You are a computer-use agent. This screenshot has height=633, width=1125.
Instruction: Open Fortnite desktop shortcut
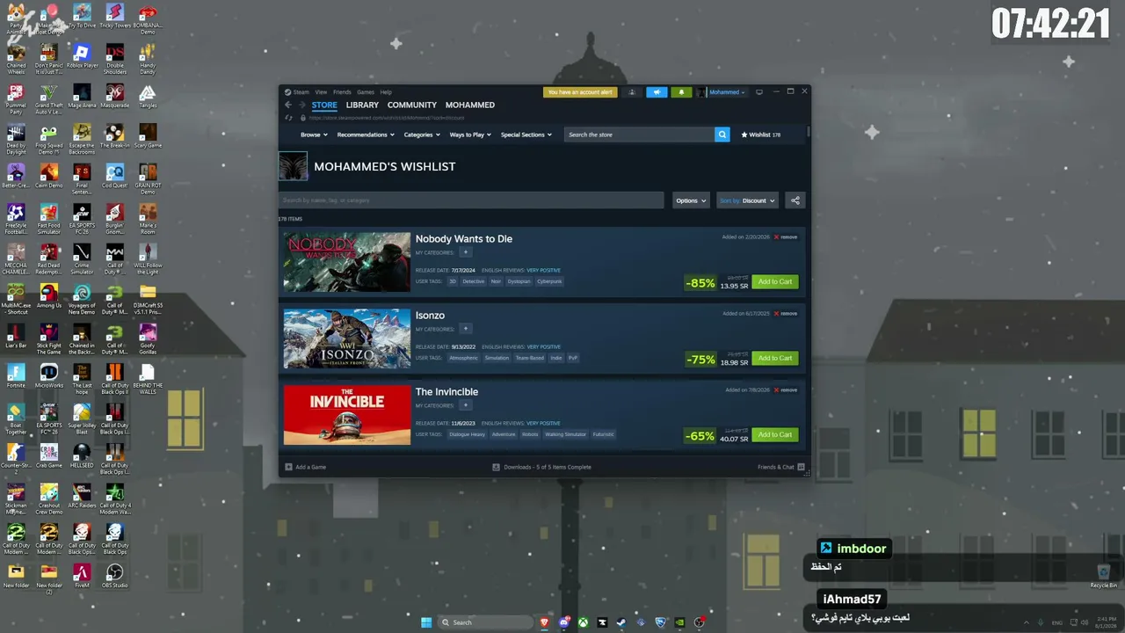[x=16, y=376]
